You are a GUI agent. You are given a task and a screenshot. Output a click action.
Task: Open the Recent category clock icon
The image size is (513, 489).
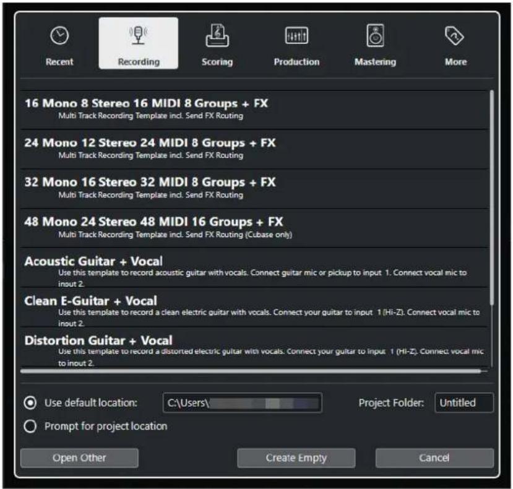59,35
